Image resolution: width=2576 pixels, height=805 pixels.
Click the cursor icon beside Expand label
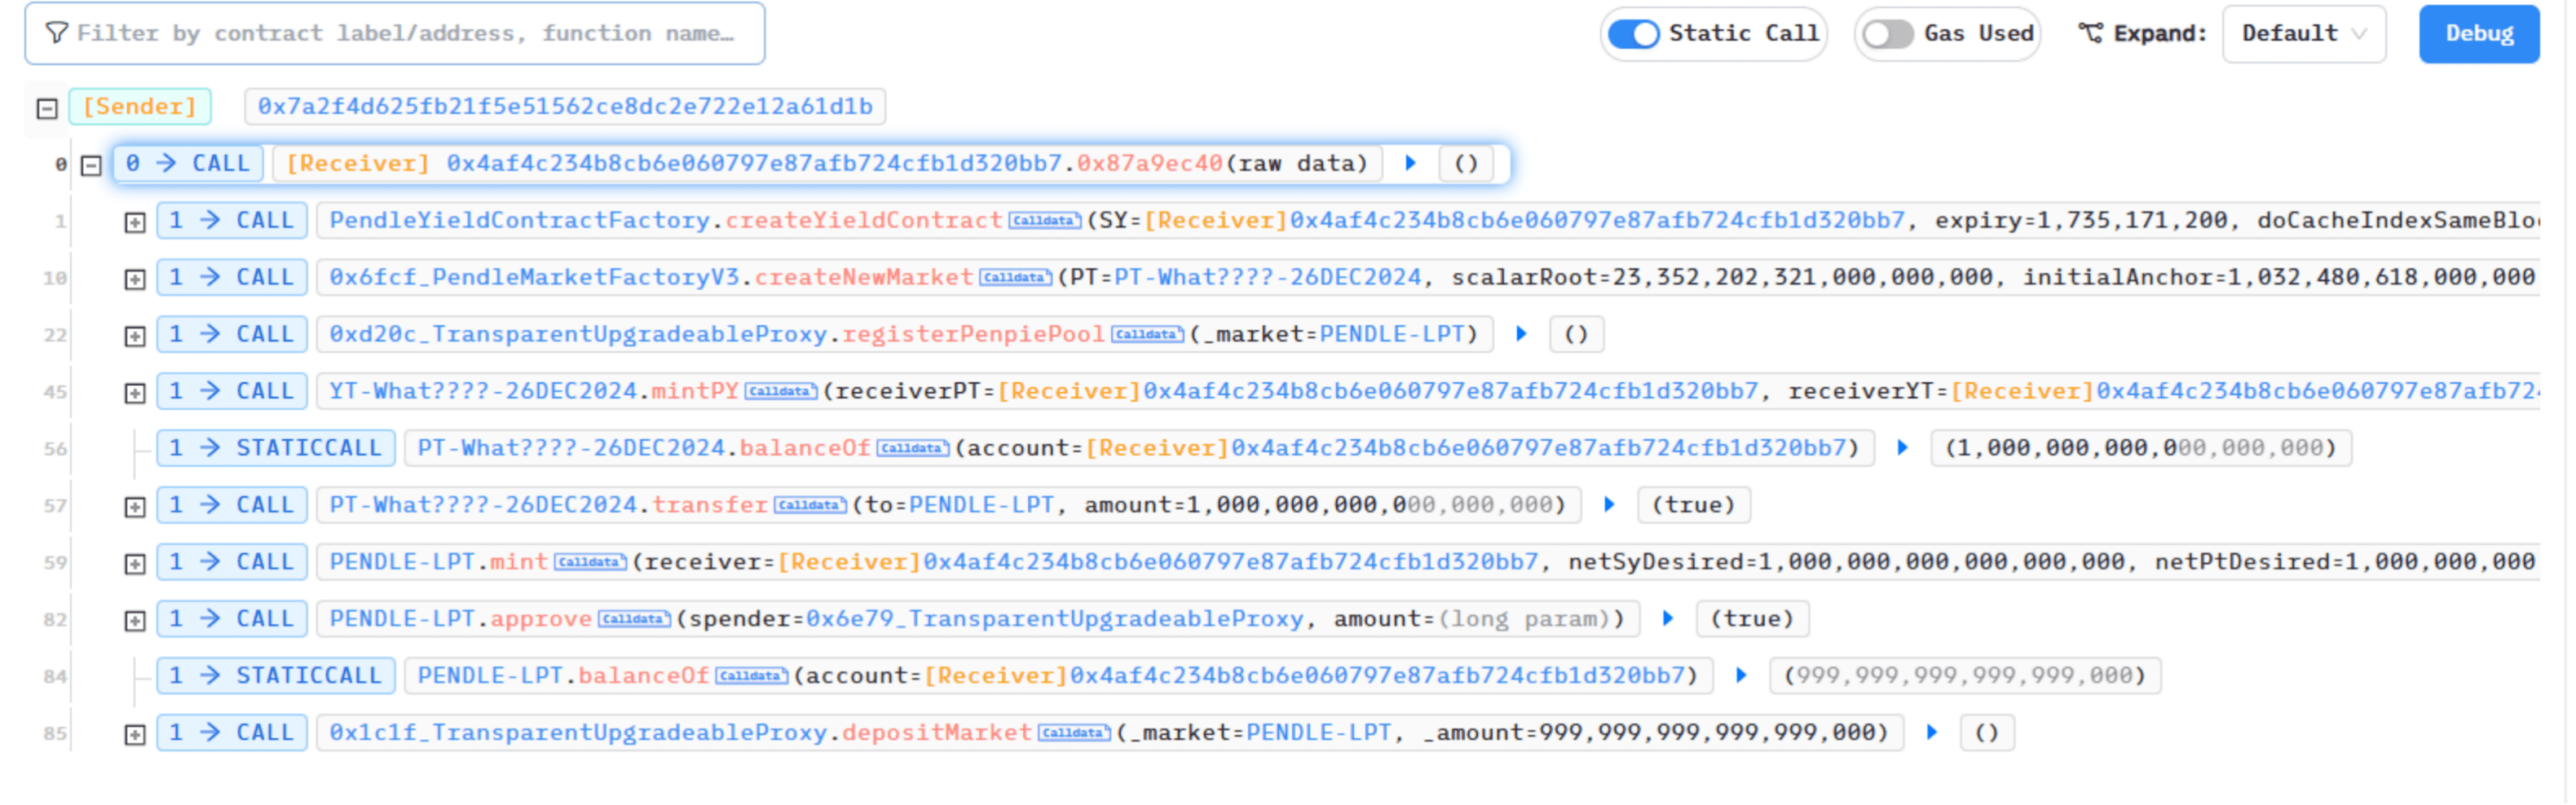click(2089, 32)
